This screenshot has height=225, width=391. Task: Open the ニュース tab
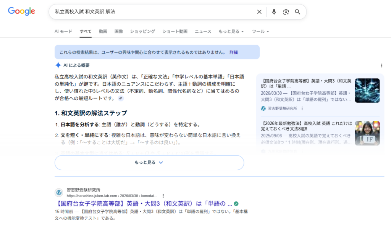203,31
